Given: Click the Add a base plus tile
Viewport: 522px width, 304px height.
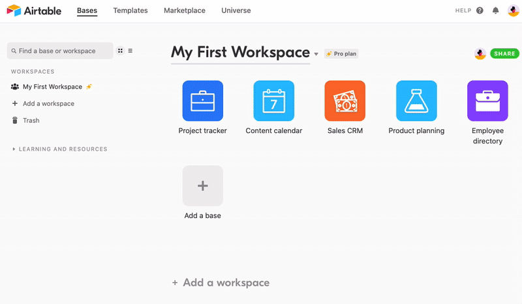Looking at the screenshot, I should (203, 185).
